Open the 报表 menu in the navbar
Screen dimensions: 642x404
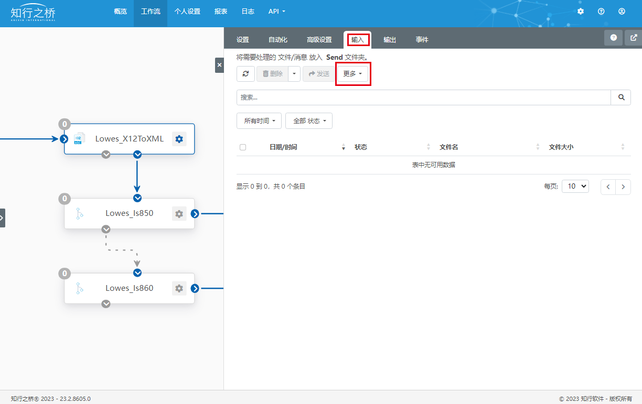pyautogui.click(x=221, y=11)
